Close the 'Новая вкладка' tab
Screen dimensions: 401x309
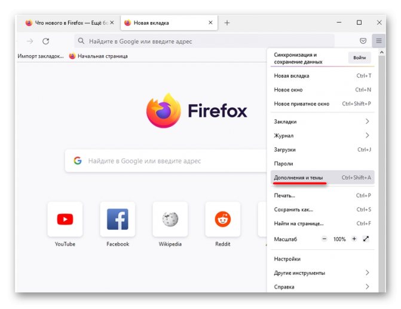click(x=210, y=23)
